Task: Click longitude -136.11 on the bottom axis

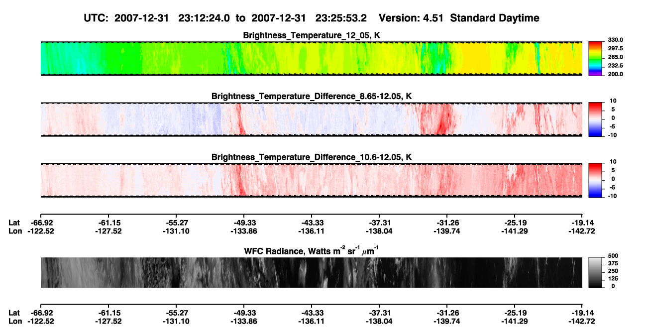Action: (312, 321)
